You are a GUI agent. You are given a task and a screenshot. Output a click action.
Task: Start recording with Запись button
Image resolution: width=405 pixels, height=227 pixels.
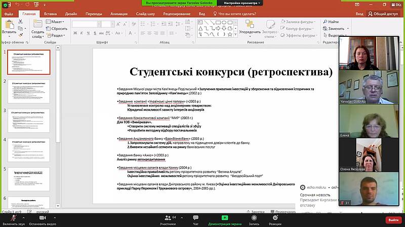pos(254,220)
